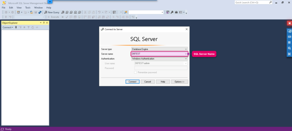Open the Connect dropdown in Object Explorer
This screenshot has height=131, width=292.
click(x=8, y=27)
